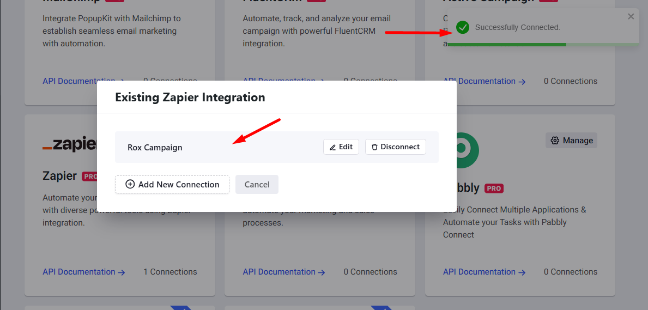Open API Documentation link on ActiveCampaign card

(x=485, y=81)
